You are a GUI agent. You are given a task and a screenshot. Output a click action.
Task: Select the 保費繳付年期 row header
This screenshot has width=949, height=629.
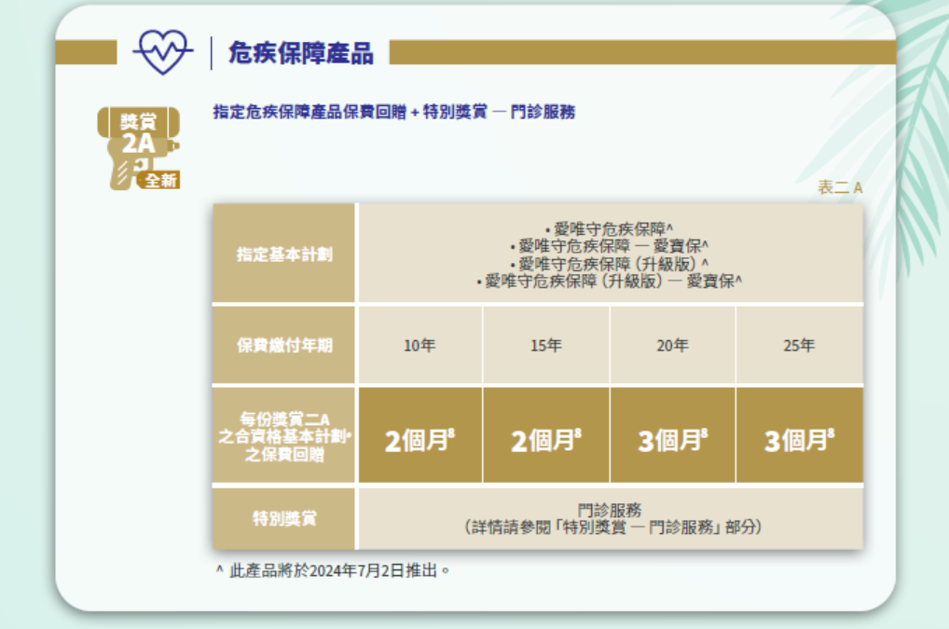(x=283, y=346)
